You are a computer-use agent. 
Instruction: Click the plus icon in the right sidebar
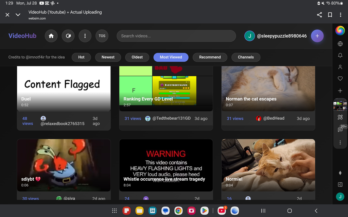[340, 91]
